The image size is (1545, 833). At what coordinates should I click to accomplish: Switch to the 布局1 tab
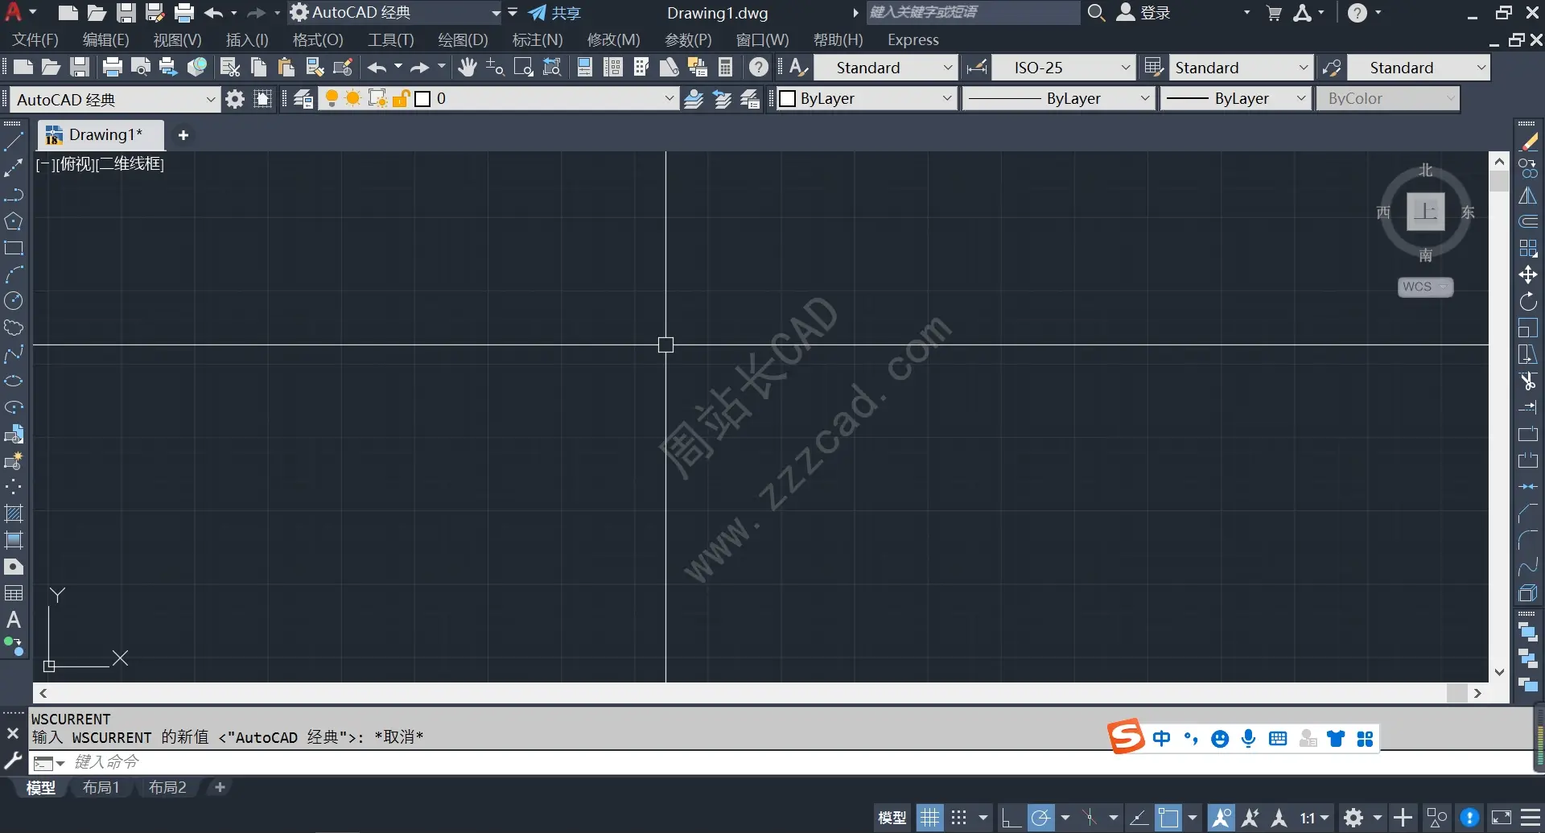tap(101, 787)
